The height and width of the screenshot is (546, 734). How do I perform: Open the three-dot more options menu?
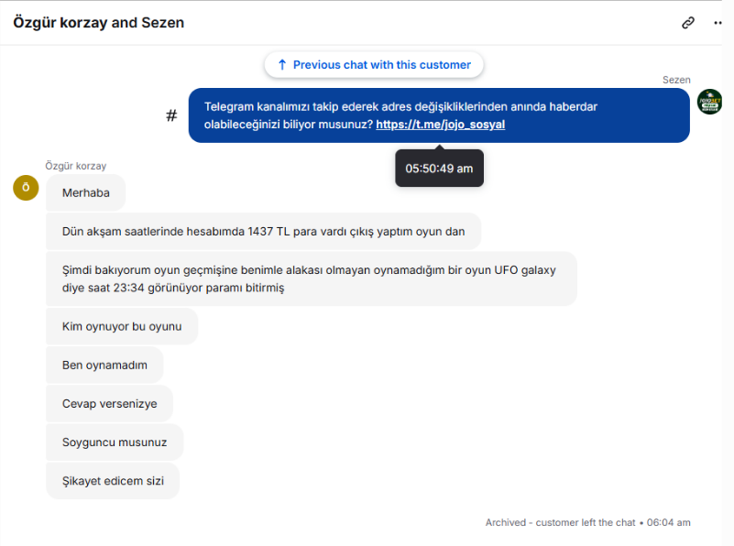tap(718, 23)
